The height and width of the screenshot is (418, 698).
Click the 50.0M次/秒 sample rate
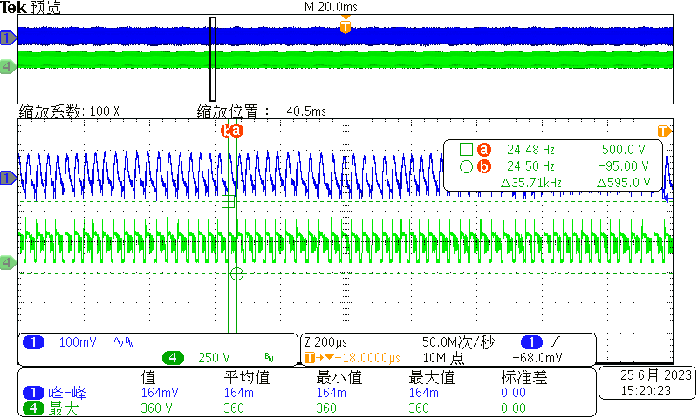458,342
